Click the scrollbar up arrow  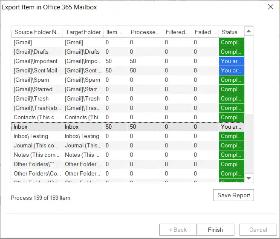pyautogui.click(x=248, y=32)
